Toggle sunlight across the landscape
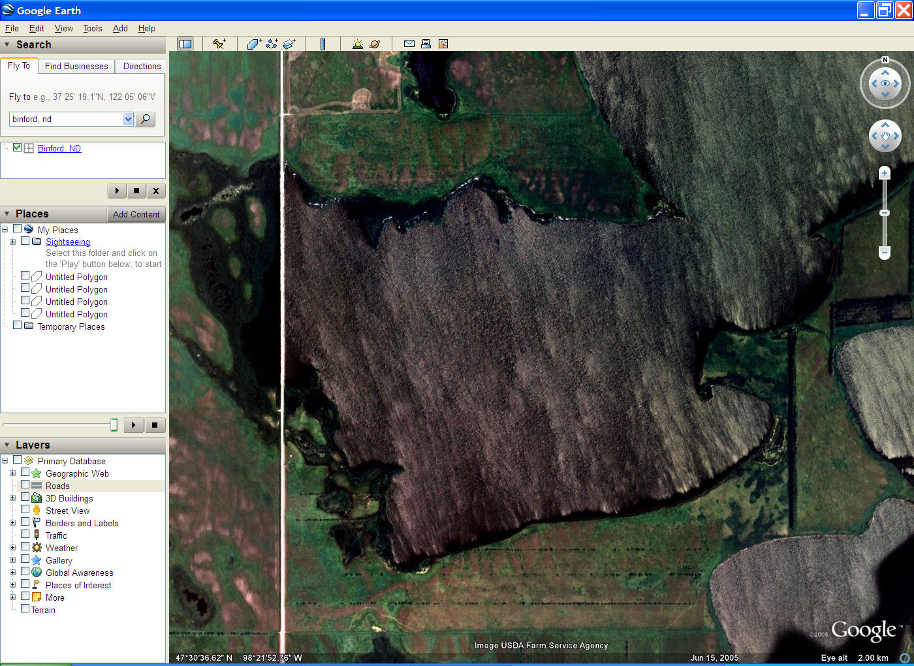Image resolution: width=914 pixels, height=666 pixels. coord(357,44)
